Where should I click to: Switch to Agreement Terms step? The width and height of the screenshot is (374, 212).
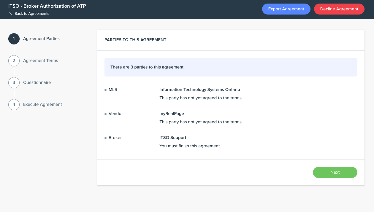(41, 60)
